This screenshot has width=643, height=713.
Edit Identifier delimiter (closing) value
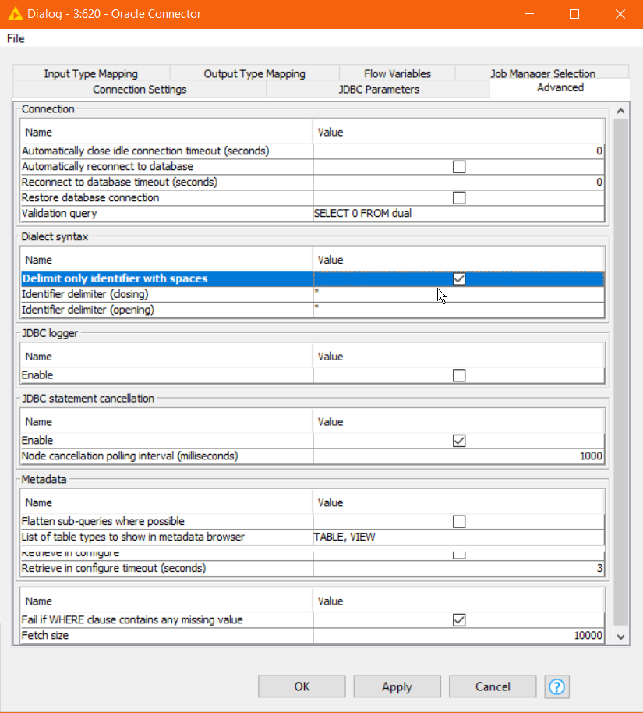(458, 294)
